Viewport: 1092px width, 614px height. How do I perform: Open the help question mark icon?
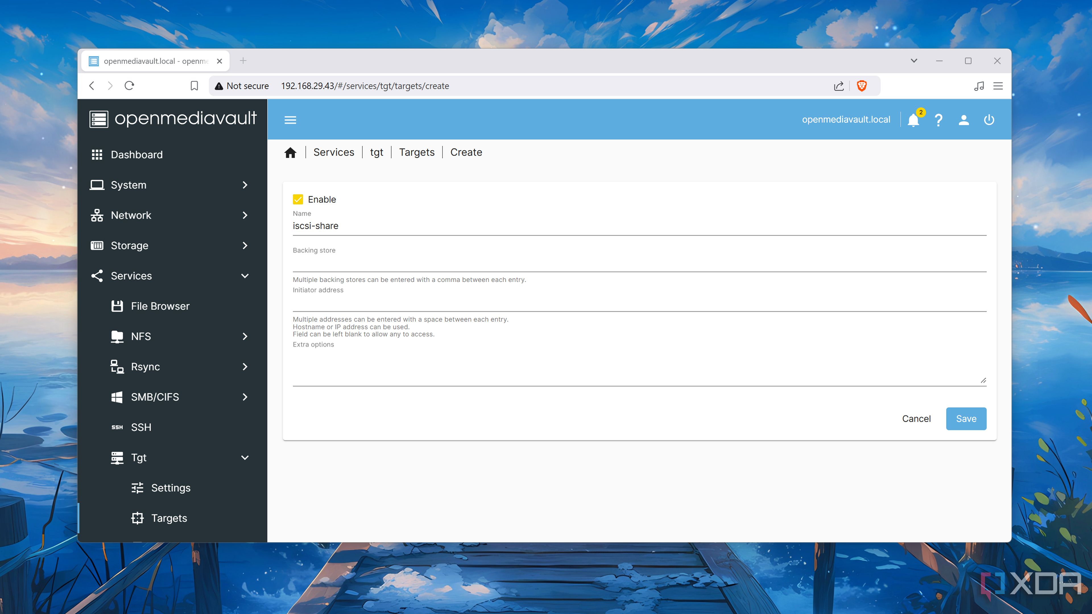(938, 120)
